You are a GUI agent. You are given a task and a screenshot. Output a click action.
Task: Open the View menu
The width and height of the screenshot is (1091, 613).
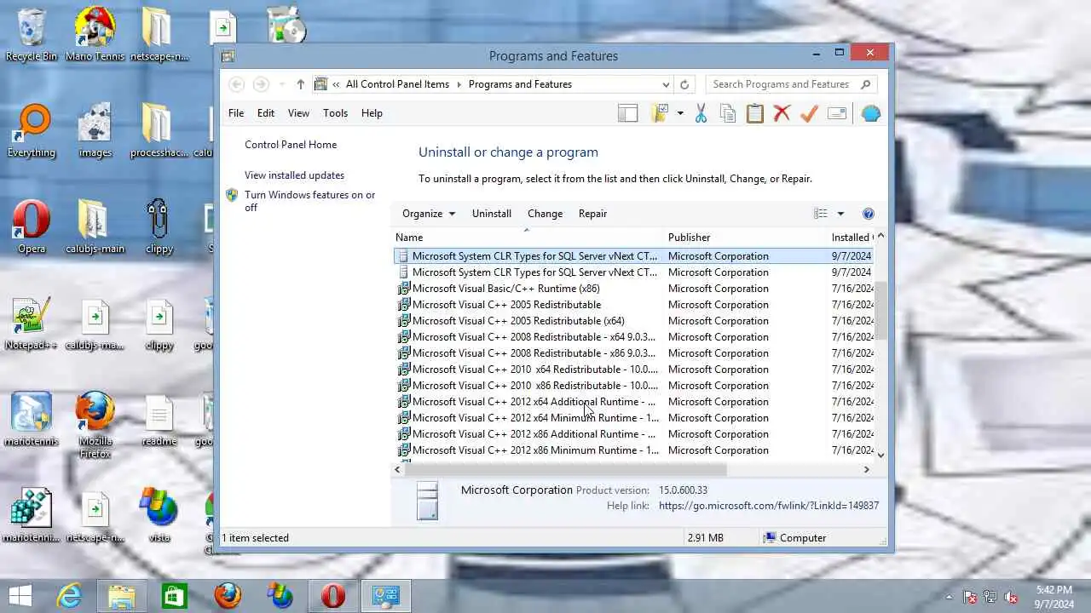pos(298,113)
